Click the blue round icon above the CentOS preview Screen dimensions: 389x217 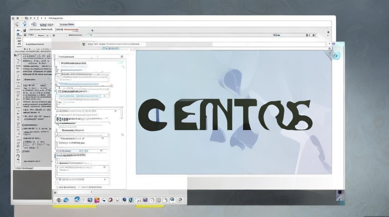[336, 55]
